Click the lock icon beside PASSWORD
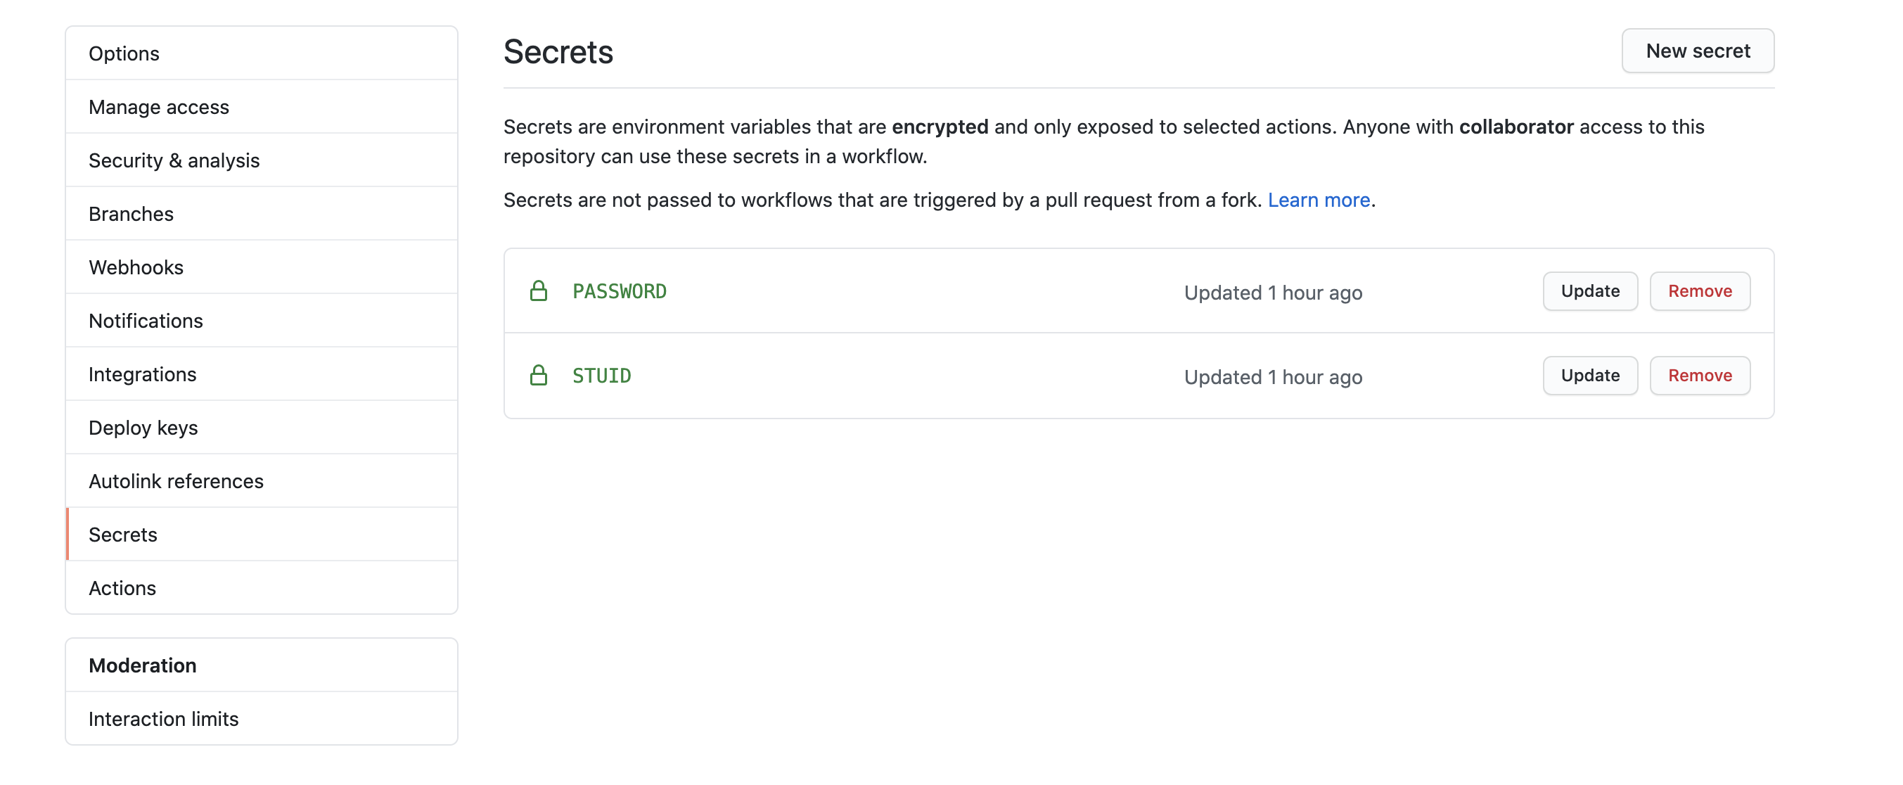 point(539,291)
